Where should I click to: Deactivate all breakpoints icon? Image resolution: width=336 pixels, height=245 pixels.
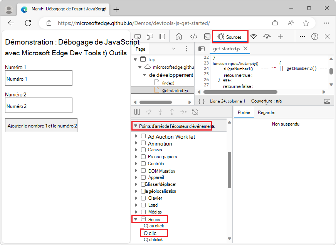coord(195,112)
